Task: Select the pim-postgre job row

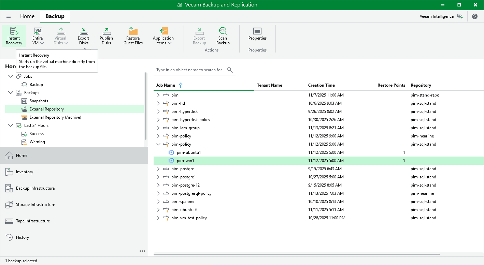Action: 318,169
